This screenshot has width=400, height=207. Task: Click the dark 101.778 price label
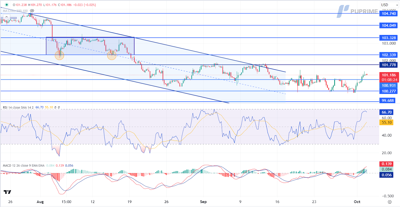[x=388, y=65]
